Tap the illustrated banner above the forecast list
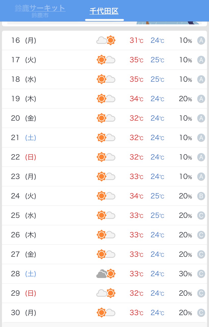 (x=104, y=23)
